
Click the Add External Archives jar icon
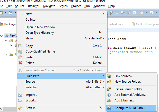(x=109, y=95)
